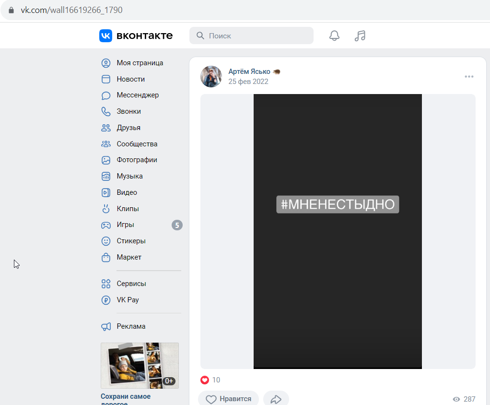Click the Игры badge with 5

177,225
